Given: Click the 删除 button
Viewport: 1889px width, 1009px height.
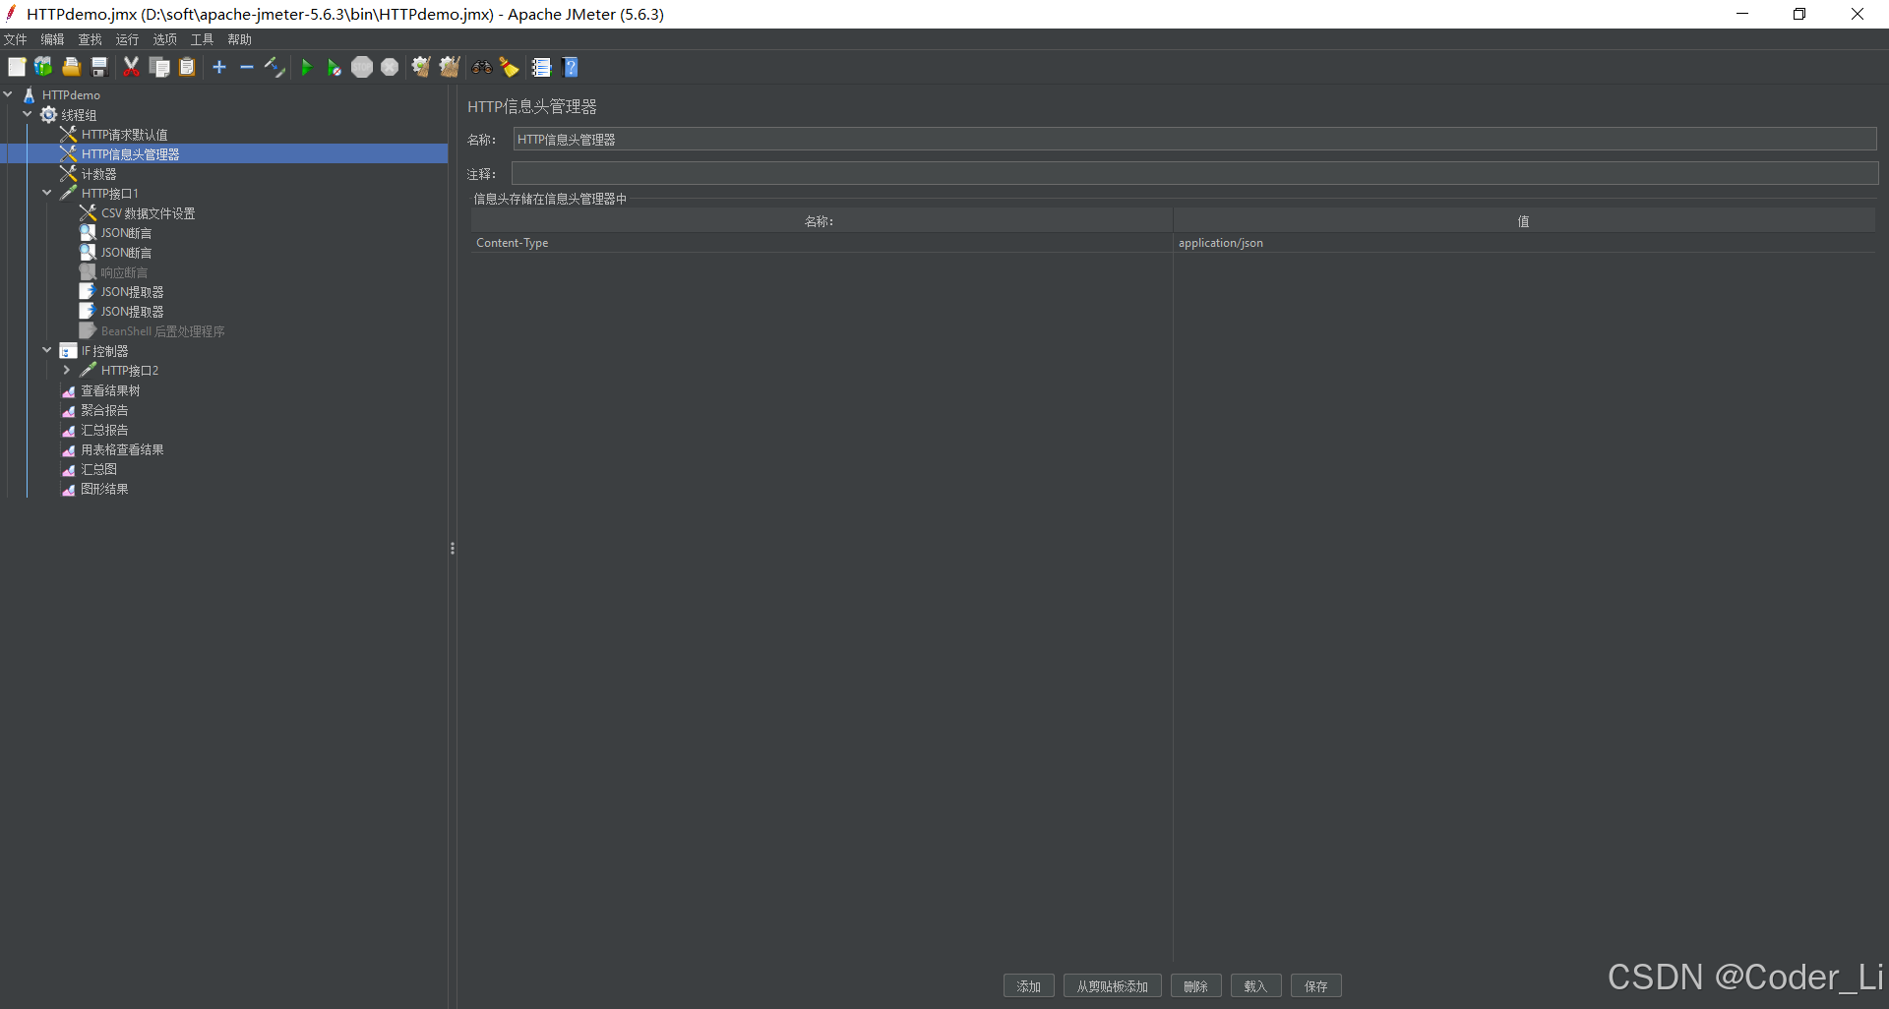Looking at the screenshot, I should pyautogui.click(x=1196, y=985).
